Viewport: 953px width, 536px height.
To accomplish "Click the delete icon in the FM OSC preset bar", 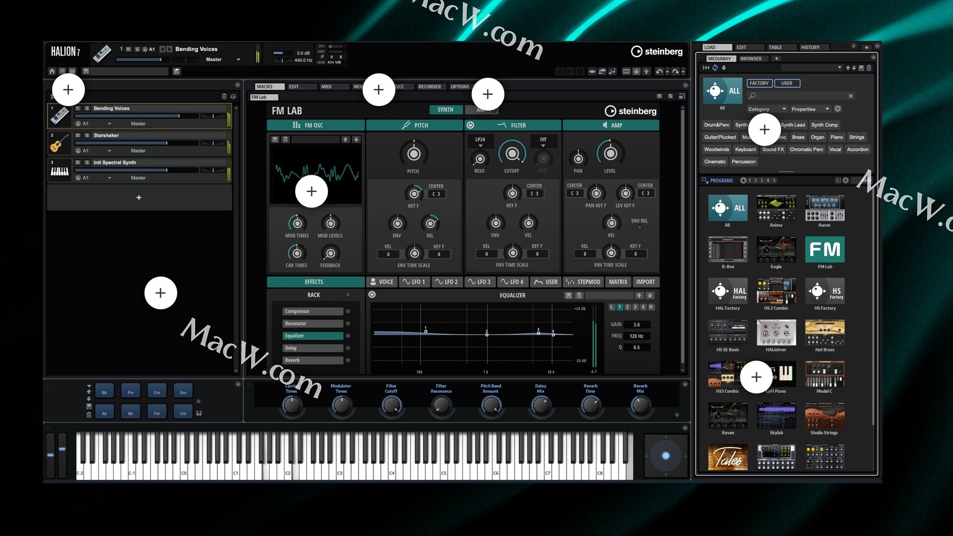I will click(285, 139).
